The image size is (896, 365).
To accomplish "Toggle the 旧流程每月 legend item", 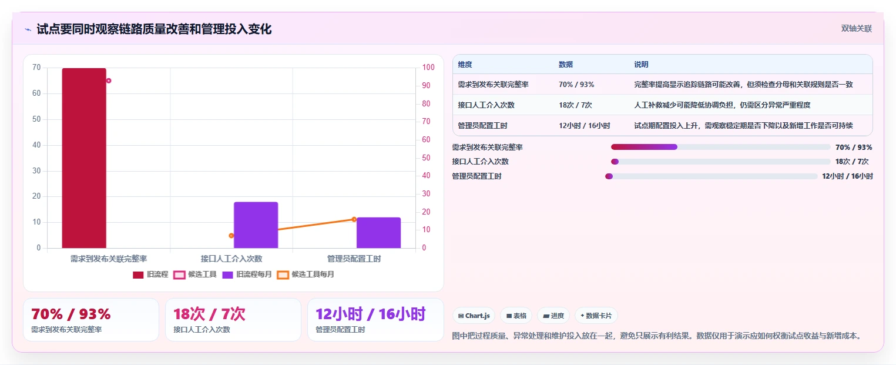I will 247,274.
